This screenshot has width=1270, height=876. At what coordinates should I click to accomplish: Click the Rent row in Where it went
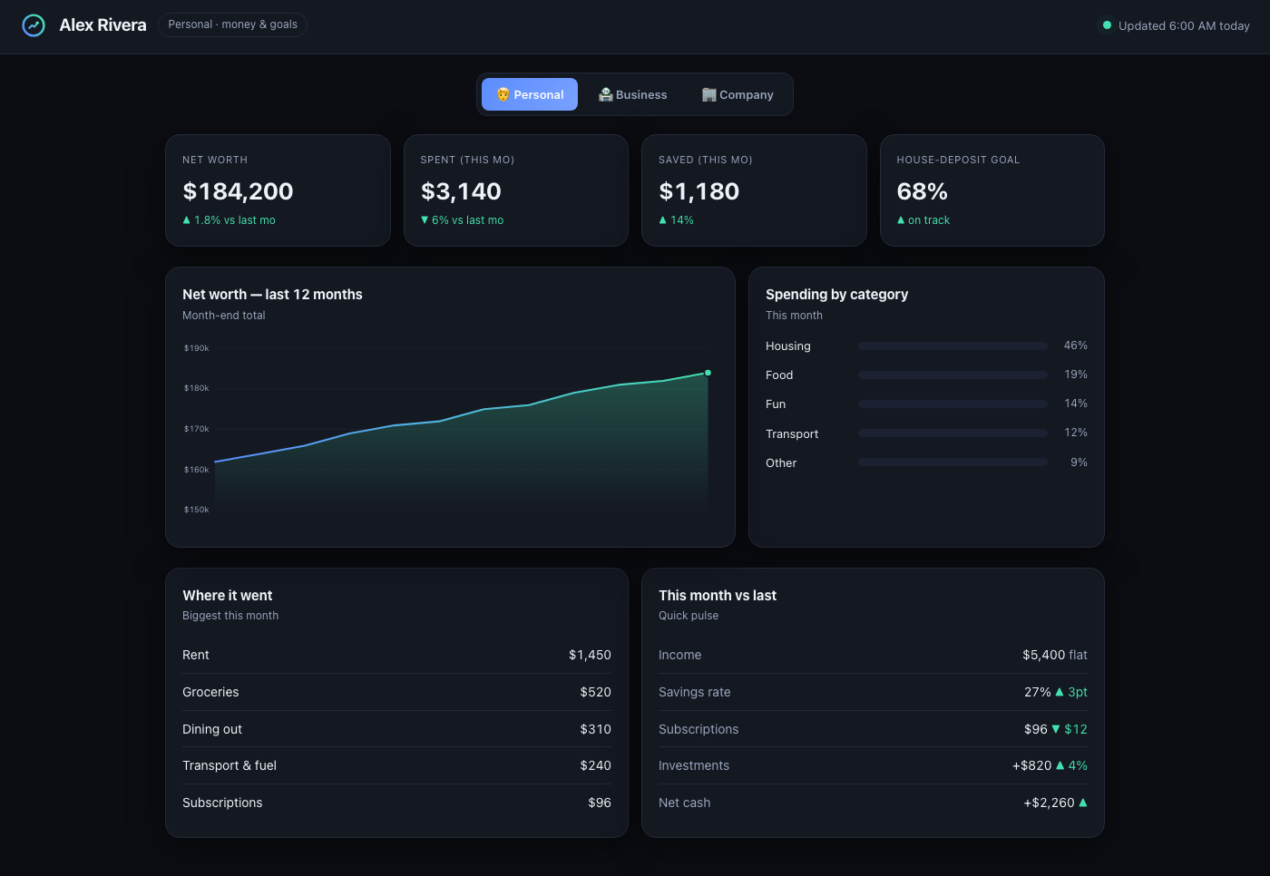(396, 655)
